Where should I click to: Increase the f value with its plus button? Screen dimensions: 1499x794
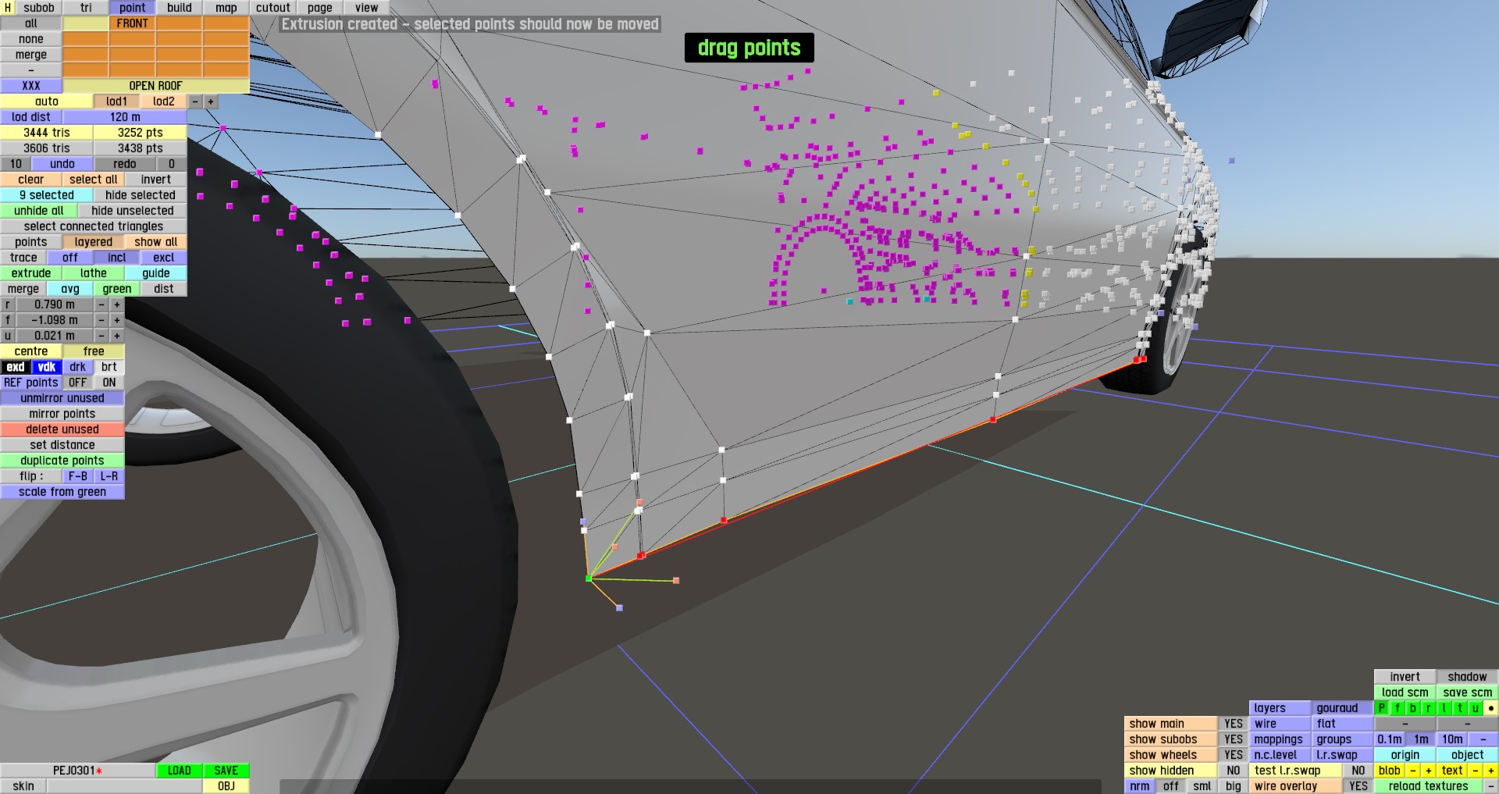click(x=117, y=320)
